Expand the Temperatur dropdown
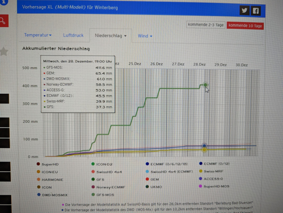Screen dimensions: 283x213 (38, 35)
